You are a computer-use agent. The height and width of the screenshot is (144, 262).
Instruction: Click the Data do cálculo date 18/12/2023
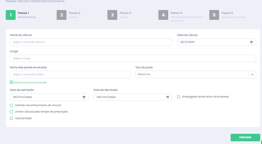pyautogui.click(x=187, y=42)
